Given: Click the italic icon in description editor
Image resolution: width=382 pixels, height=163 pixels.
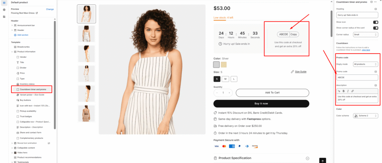Looking at the screenshot, I should [348, 91].
